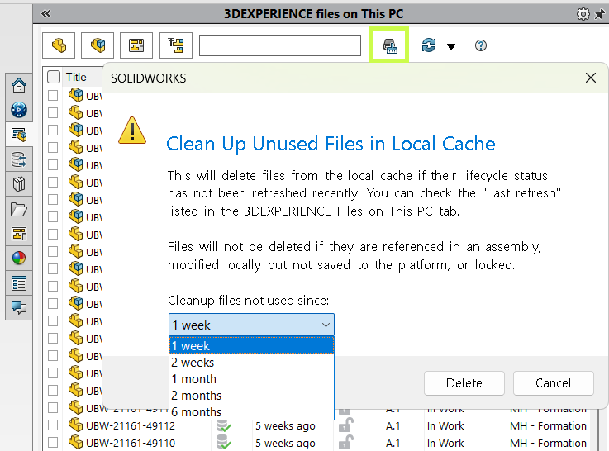Open Custom Properties list sidebar icon

19,283
